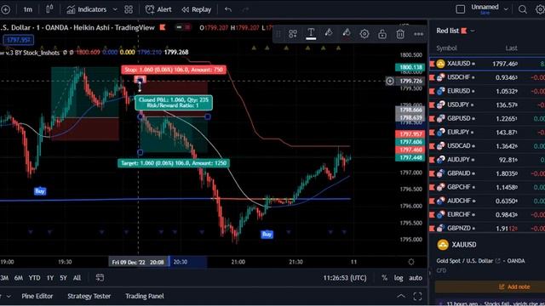Set chart range to 1Y

coord(50,278)
